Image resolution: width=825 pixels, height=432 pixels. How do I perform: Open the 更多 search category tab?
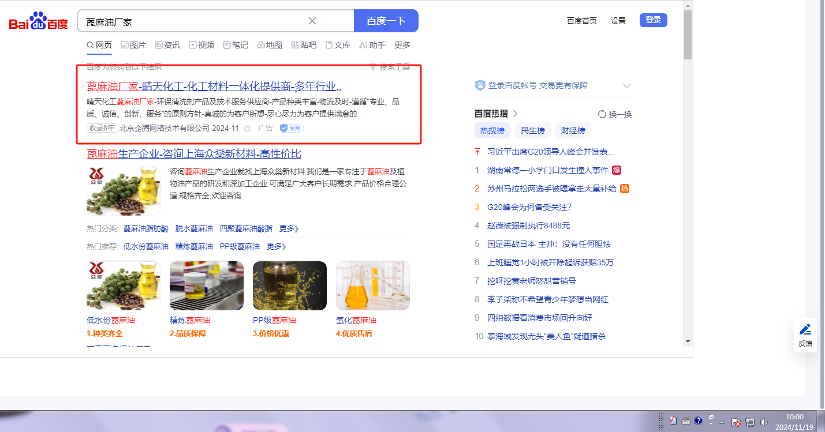point(402,45)
